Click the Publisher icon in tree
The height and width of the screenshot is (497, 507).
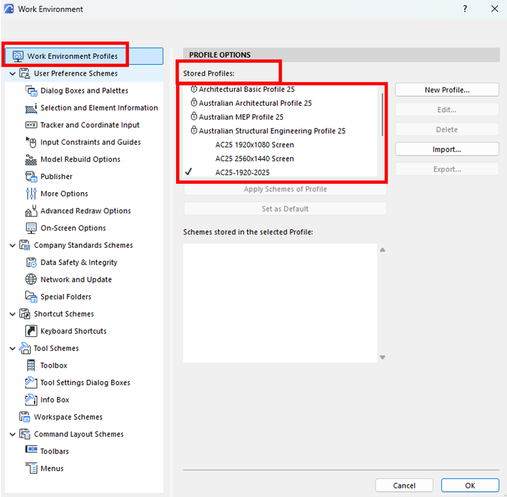31,177
